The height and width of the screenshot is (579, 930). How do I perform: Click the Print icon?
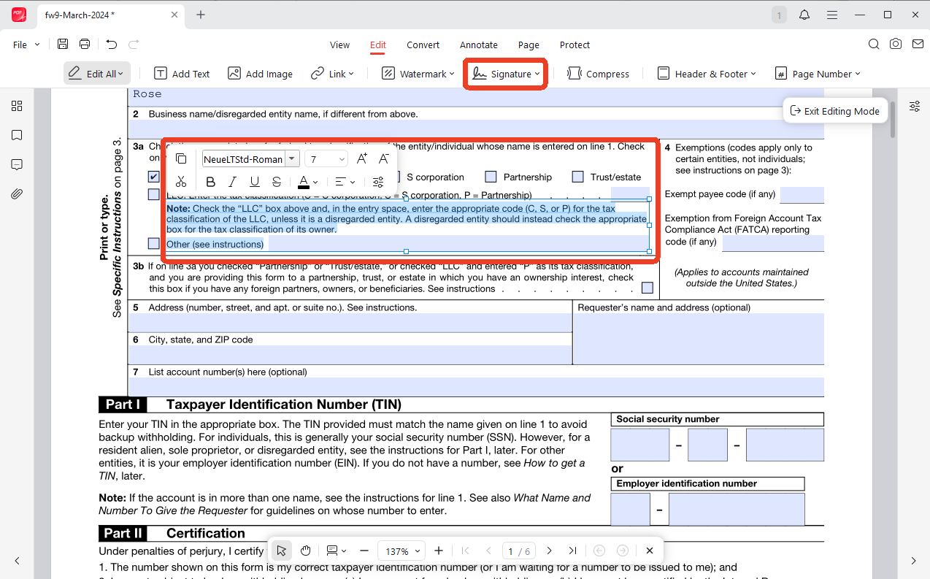pos(85,45)
